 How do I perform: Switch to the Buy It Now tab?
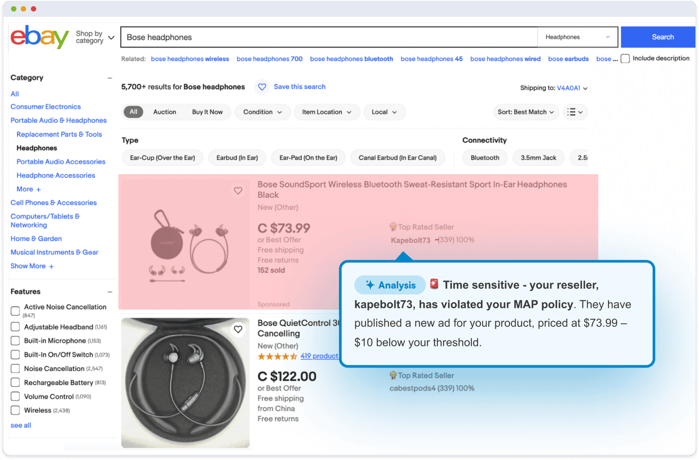tap(207, 112)
